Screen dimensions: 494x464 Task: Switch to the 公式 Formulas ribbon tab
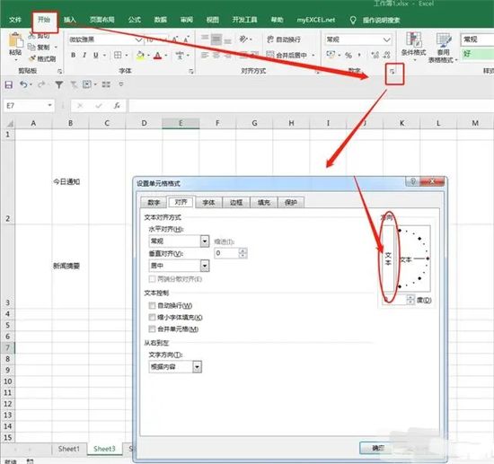[x=135, y=20]
